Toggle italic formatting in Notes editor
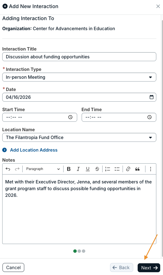 [x=78, y=169]
